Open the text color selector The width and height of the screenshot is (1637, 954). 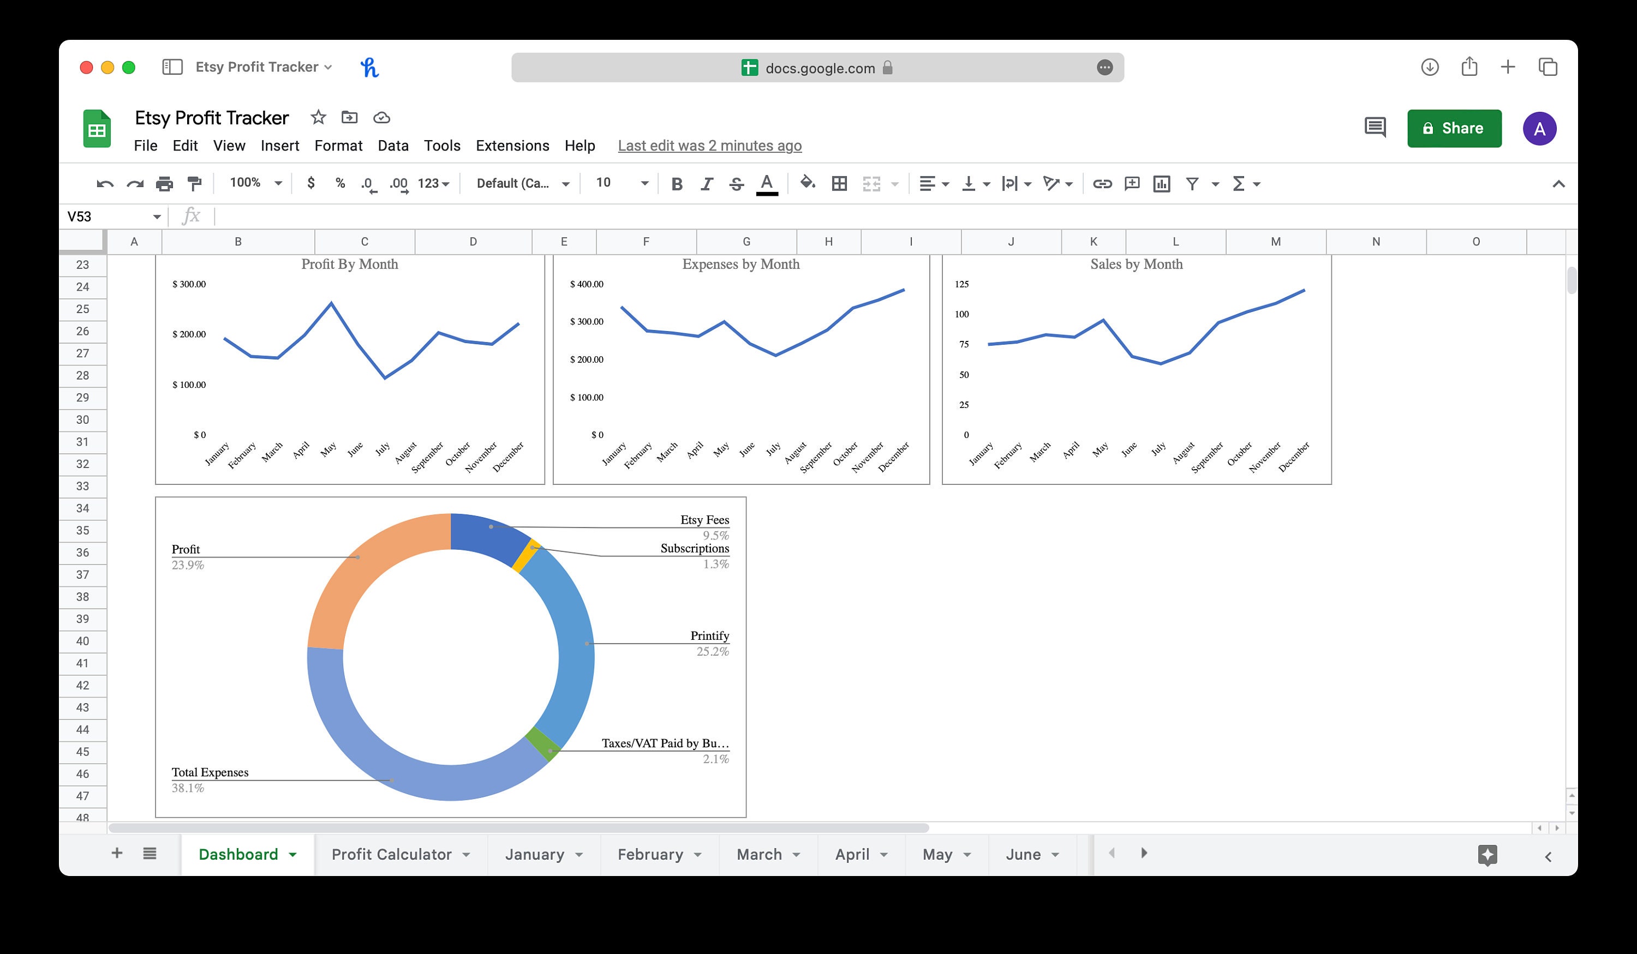click(767, 184)
